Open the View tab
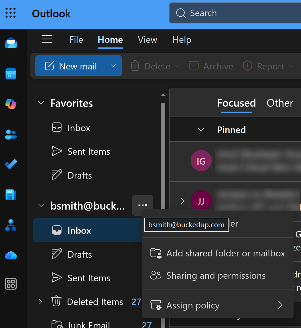Image resolution: width=301 pixels, height=328 pixels. [x=148, y=40]
